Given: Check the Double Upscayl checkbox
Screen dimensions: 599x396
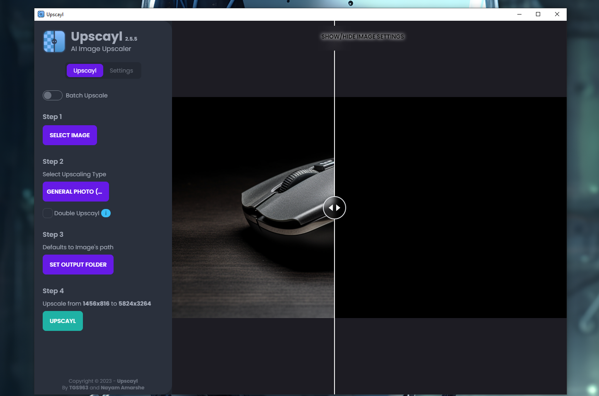Looking at the screenshot, I should click(48, 213).
